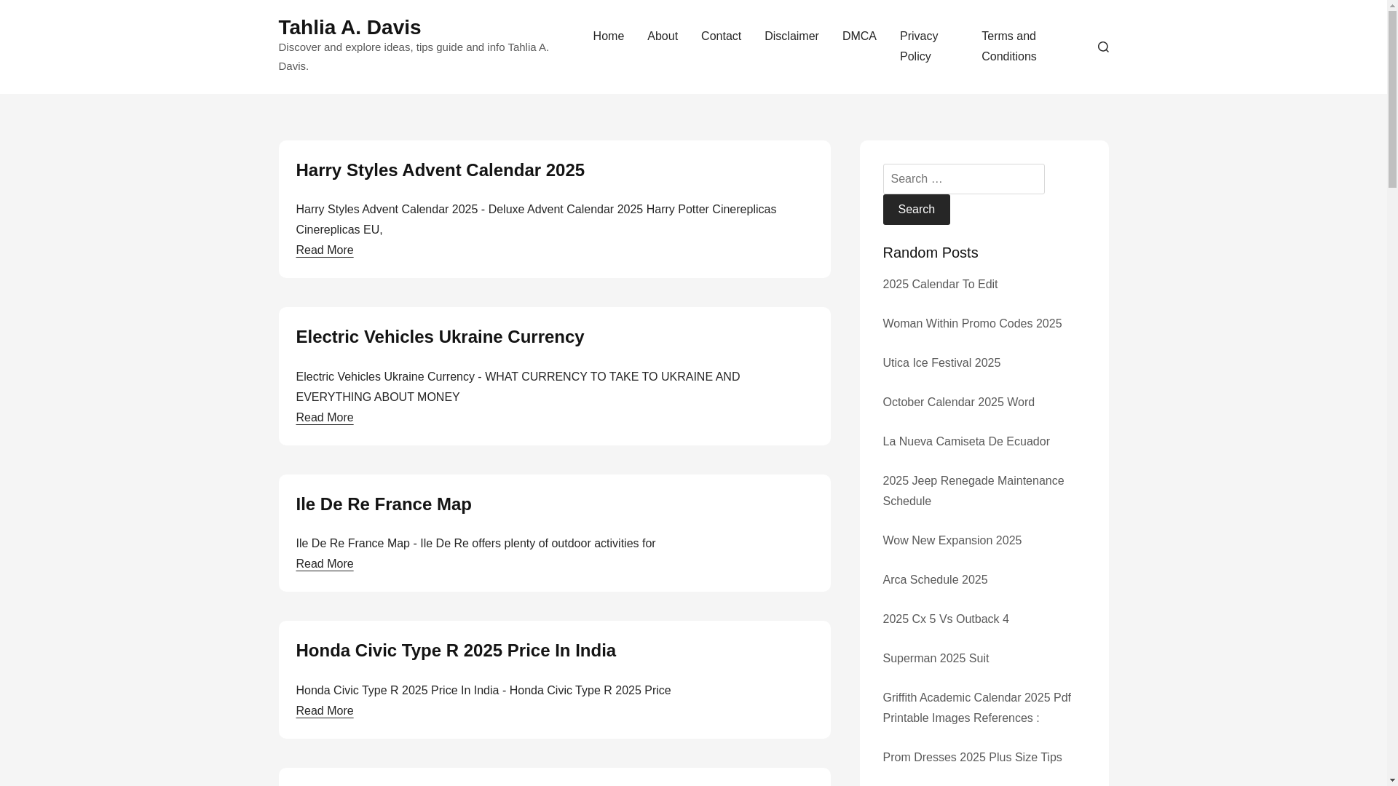Viewport: 1398px width, 786px height.
Task: Open 2025 Jeep Renegade Maintenance Schedule
Action: click(973, 491)
